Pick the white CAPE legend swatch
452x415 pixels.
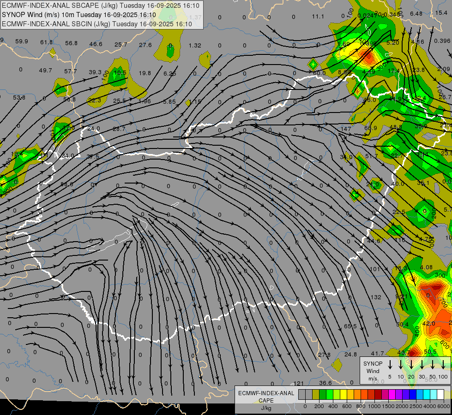point(440,395)
